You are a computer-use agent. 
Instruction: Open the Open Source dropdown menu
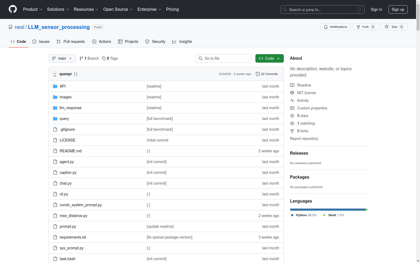pos(118,9)
